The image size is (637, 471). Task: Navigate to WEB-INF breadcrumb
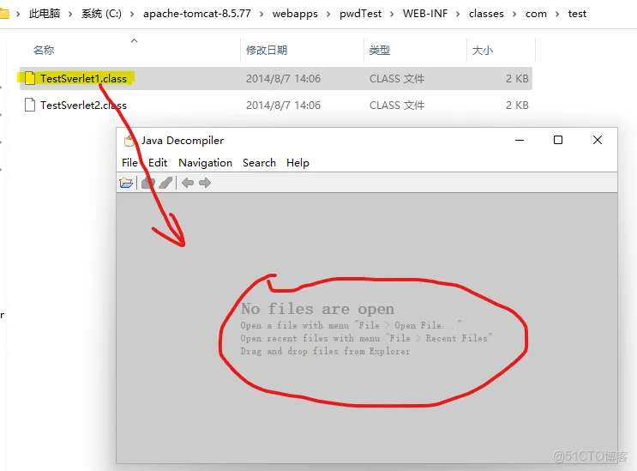click(x=425, y=14)
